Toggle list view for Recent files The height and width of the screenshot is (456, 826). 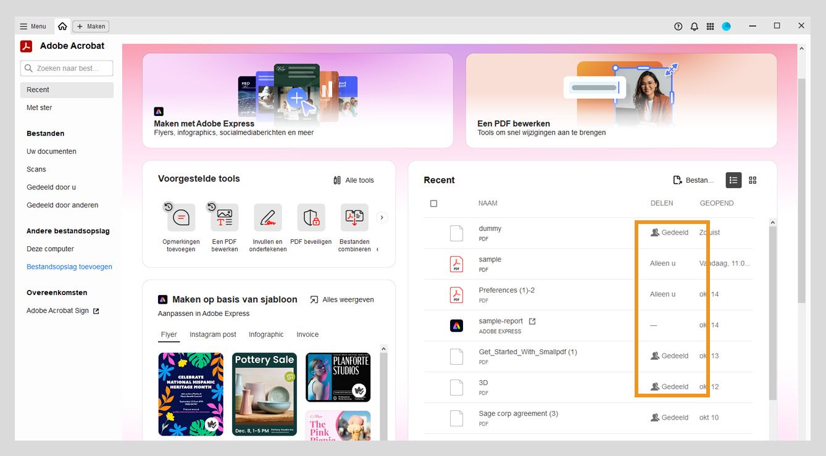pyautogui.click(x=733, y=180)
